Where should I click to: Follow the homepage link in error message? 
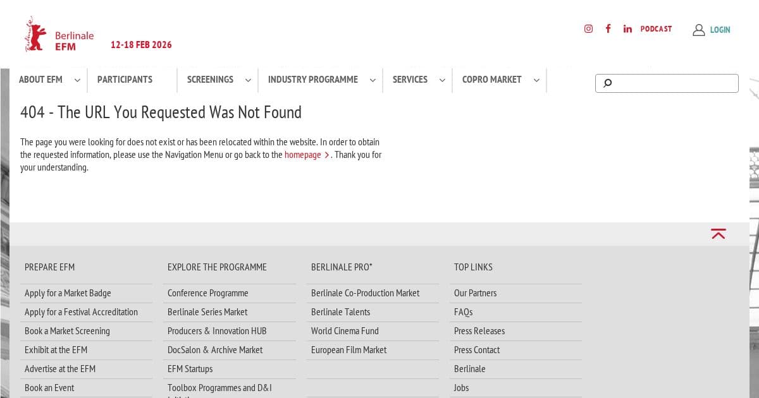[302, 155]
